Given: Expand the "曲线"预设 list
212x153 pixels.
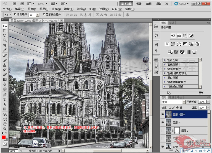Looking at the screenshot, I should pyautogui.click(x=164, y=64).
